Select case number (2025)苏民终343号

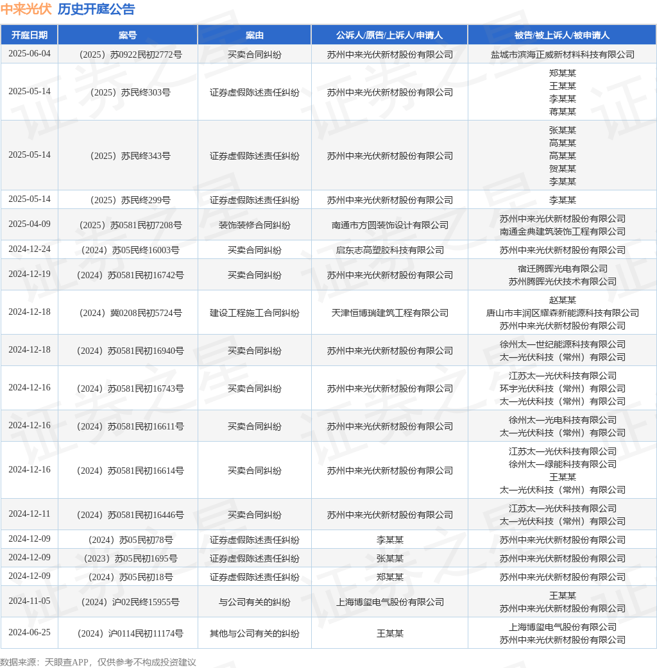point(128,156)
